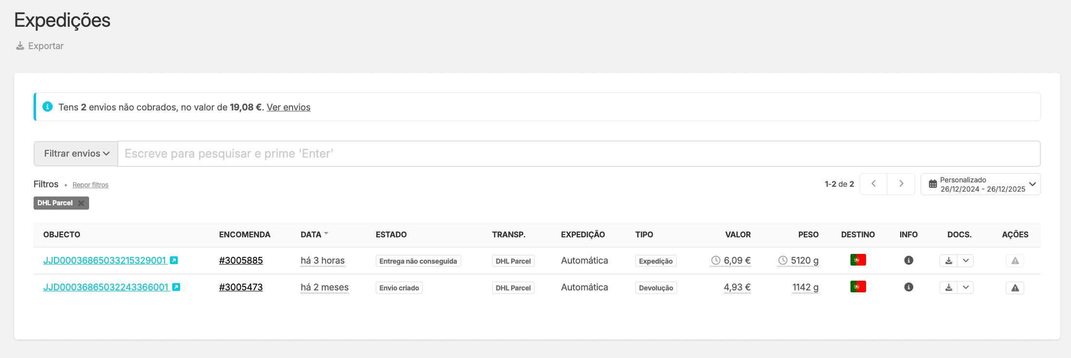Download documents for the Devolução shipment
The width and height of the screenshot is (1071, 358).
click(948, 287)
